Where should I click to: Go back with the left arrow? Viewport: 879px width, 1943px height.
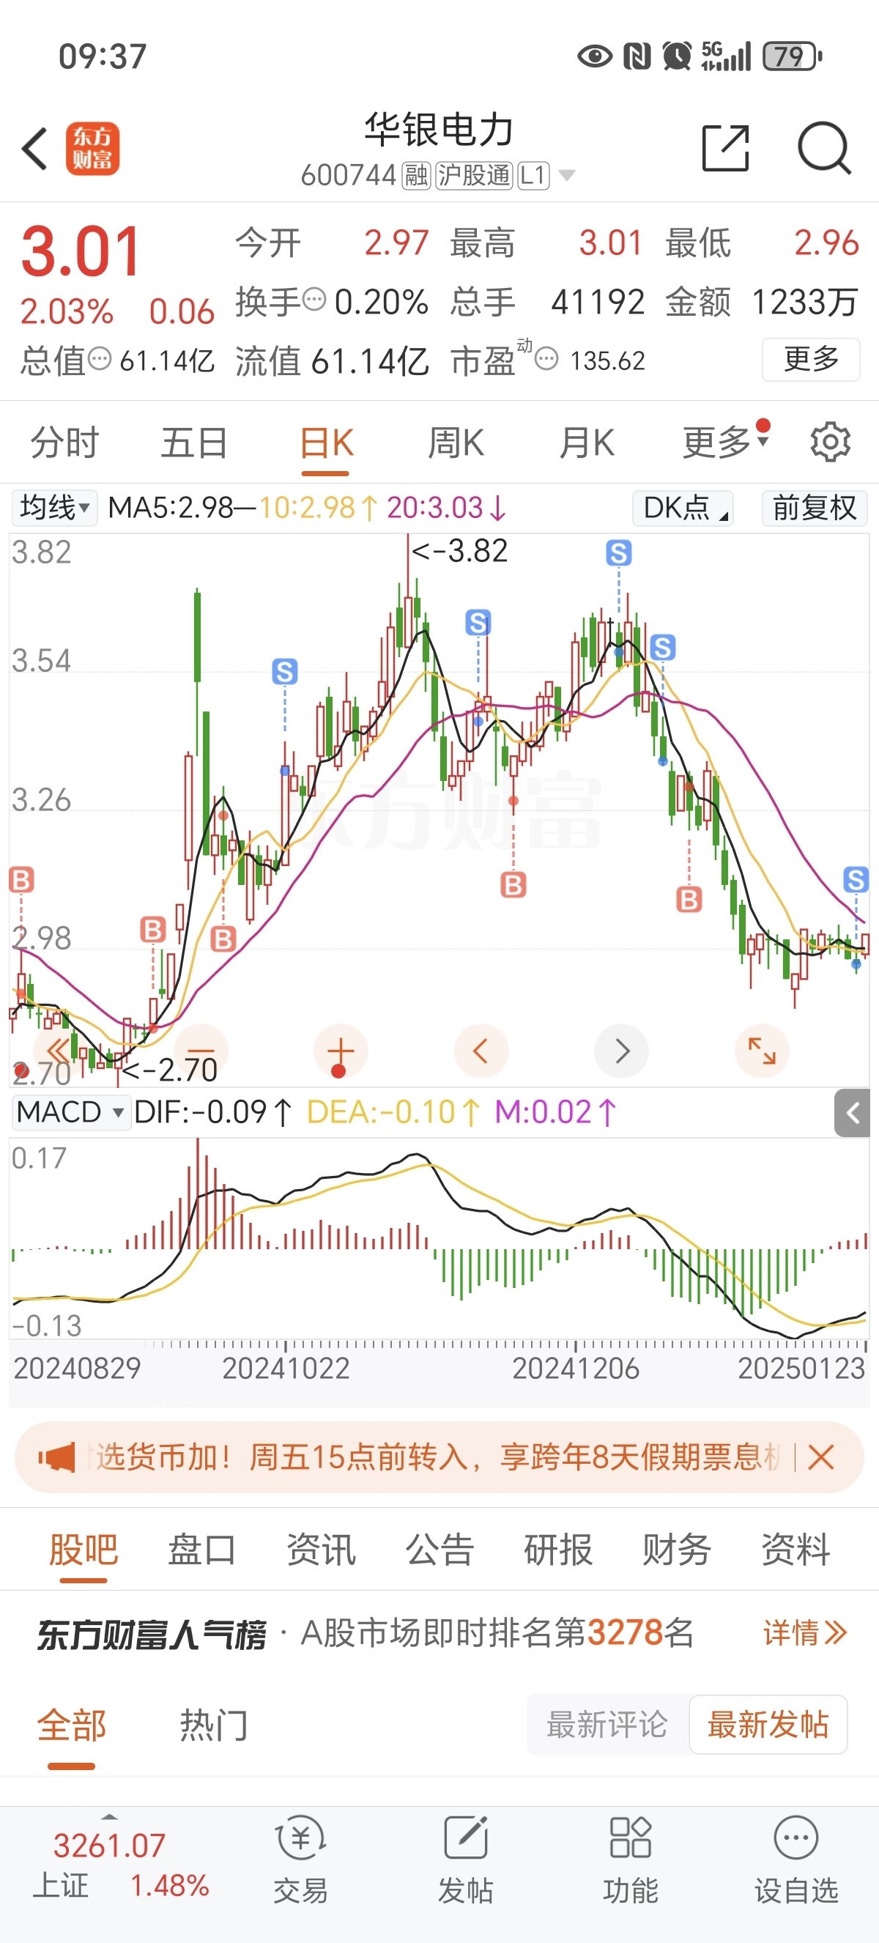tap(34, 149)
